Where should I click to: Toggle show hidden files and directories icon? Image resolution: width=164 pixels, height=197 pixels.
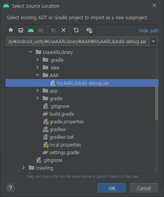[89, 30]
